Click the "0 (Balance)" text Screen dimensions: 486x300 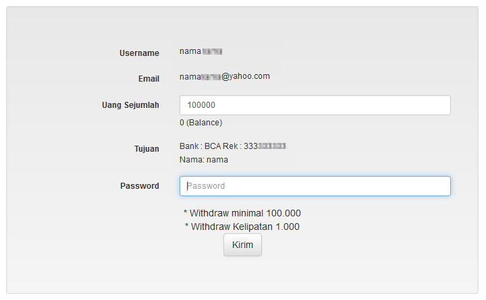200,123
